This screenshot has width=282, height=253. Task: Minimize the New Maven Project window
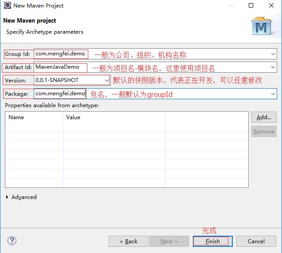point(231,6)
